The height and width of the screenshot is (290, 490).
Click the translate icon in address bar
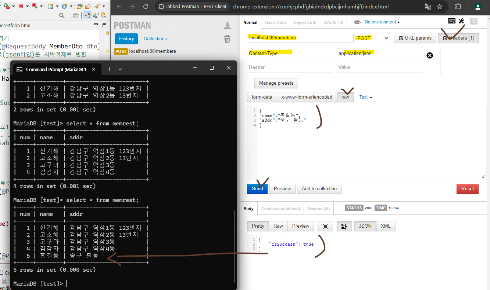click(x=428, y=7)
